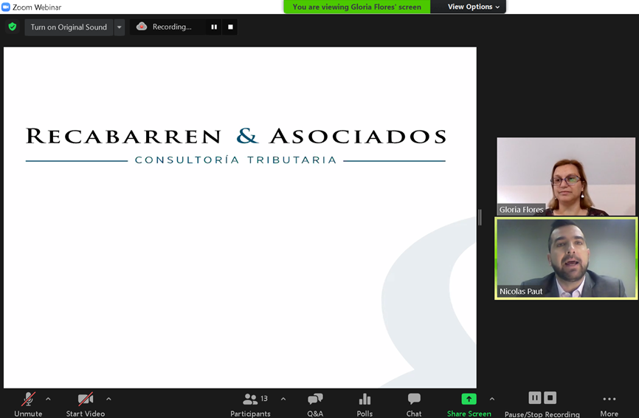Select Nicolas Paut video thumbnail

[x=566, y=258]
